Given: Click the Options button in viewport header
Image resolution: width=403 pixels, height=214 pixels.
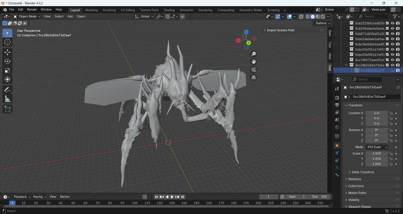Looking at the screenshot, I should coord(322,23).
